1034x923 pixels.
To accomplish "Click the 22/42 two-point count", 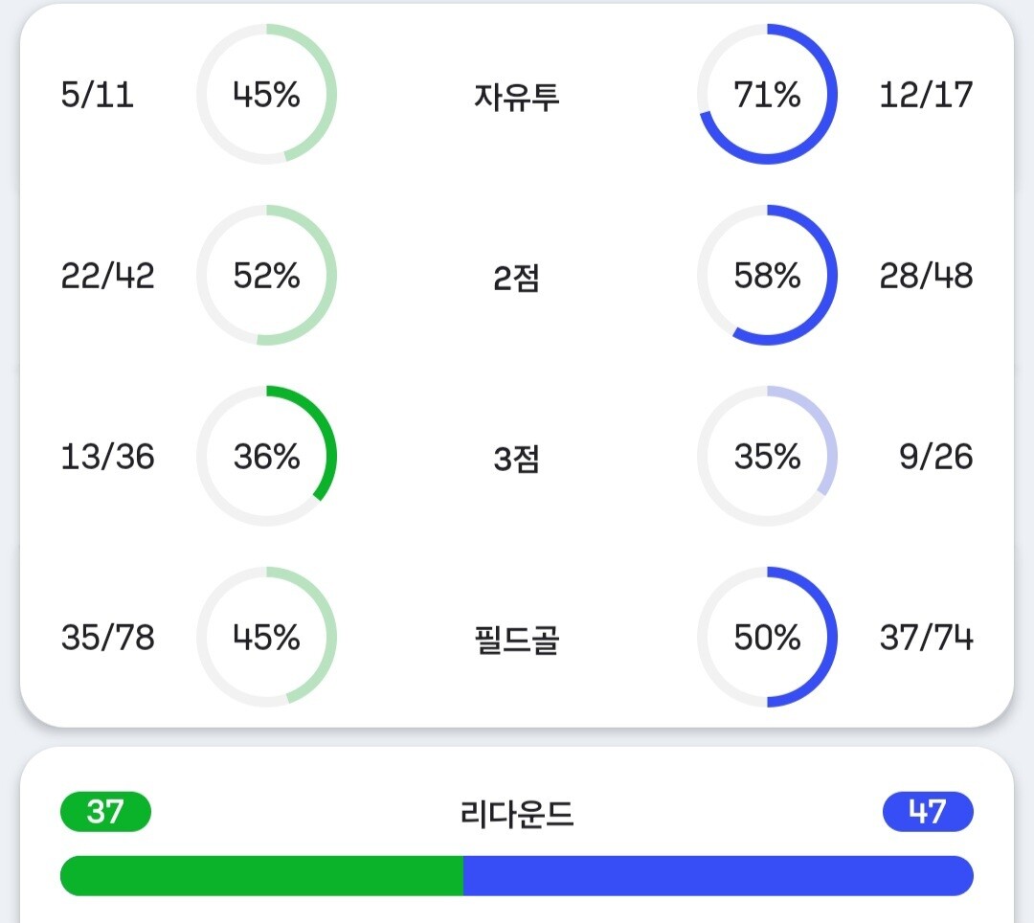I will click(107, 276).
